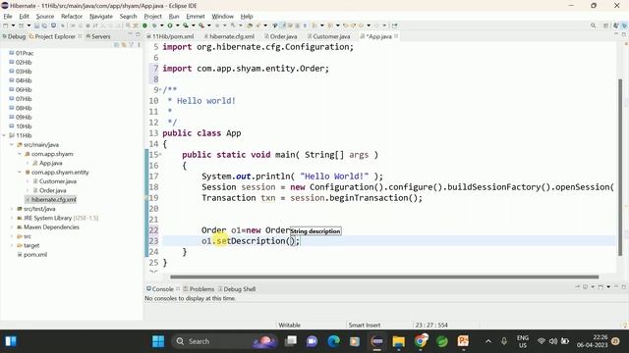Close the Project Explorer tab
629x353 pixels.
(80, 36)
